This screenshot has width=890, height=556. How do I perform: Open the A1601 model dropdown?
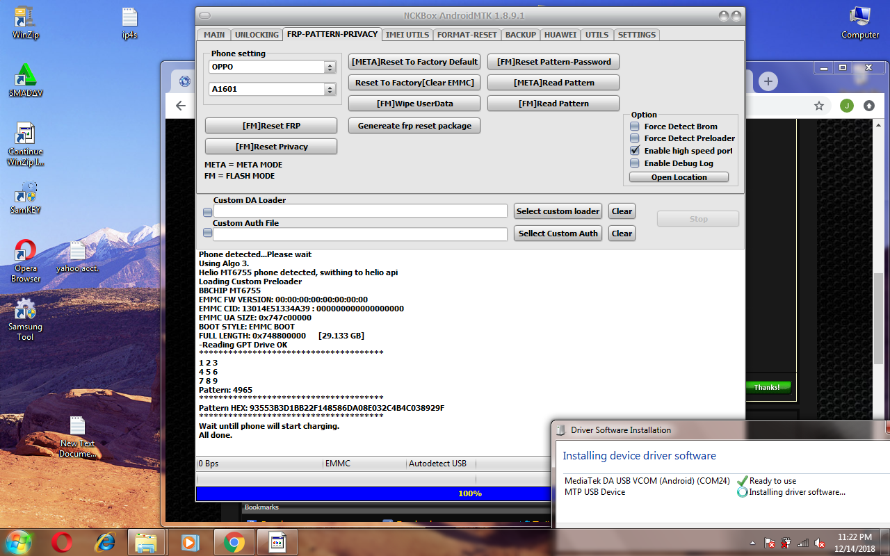point(273,89)
